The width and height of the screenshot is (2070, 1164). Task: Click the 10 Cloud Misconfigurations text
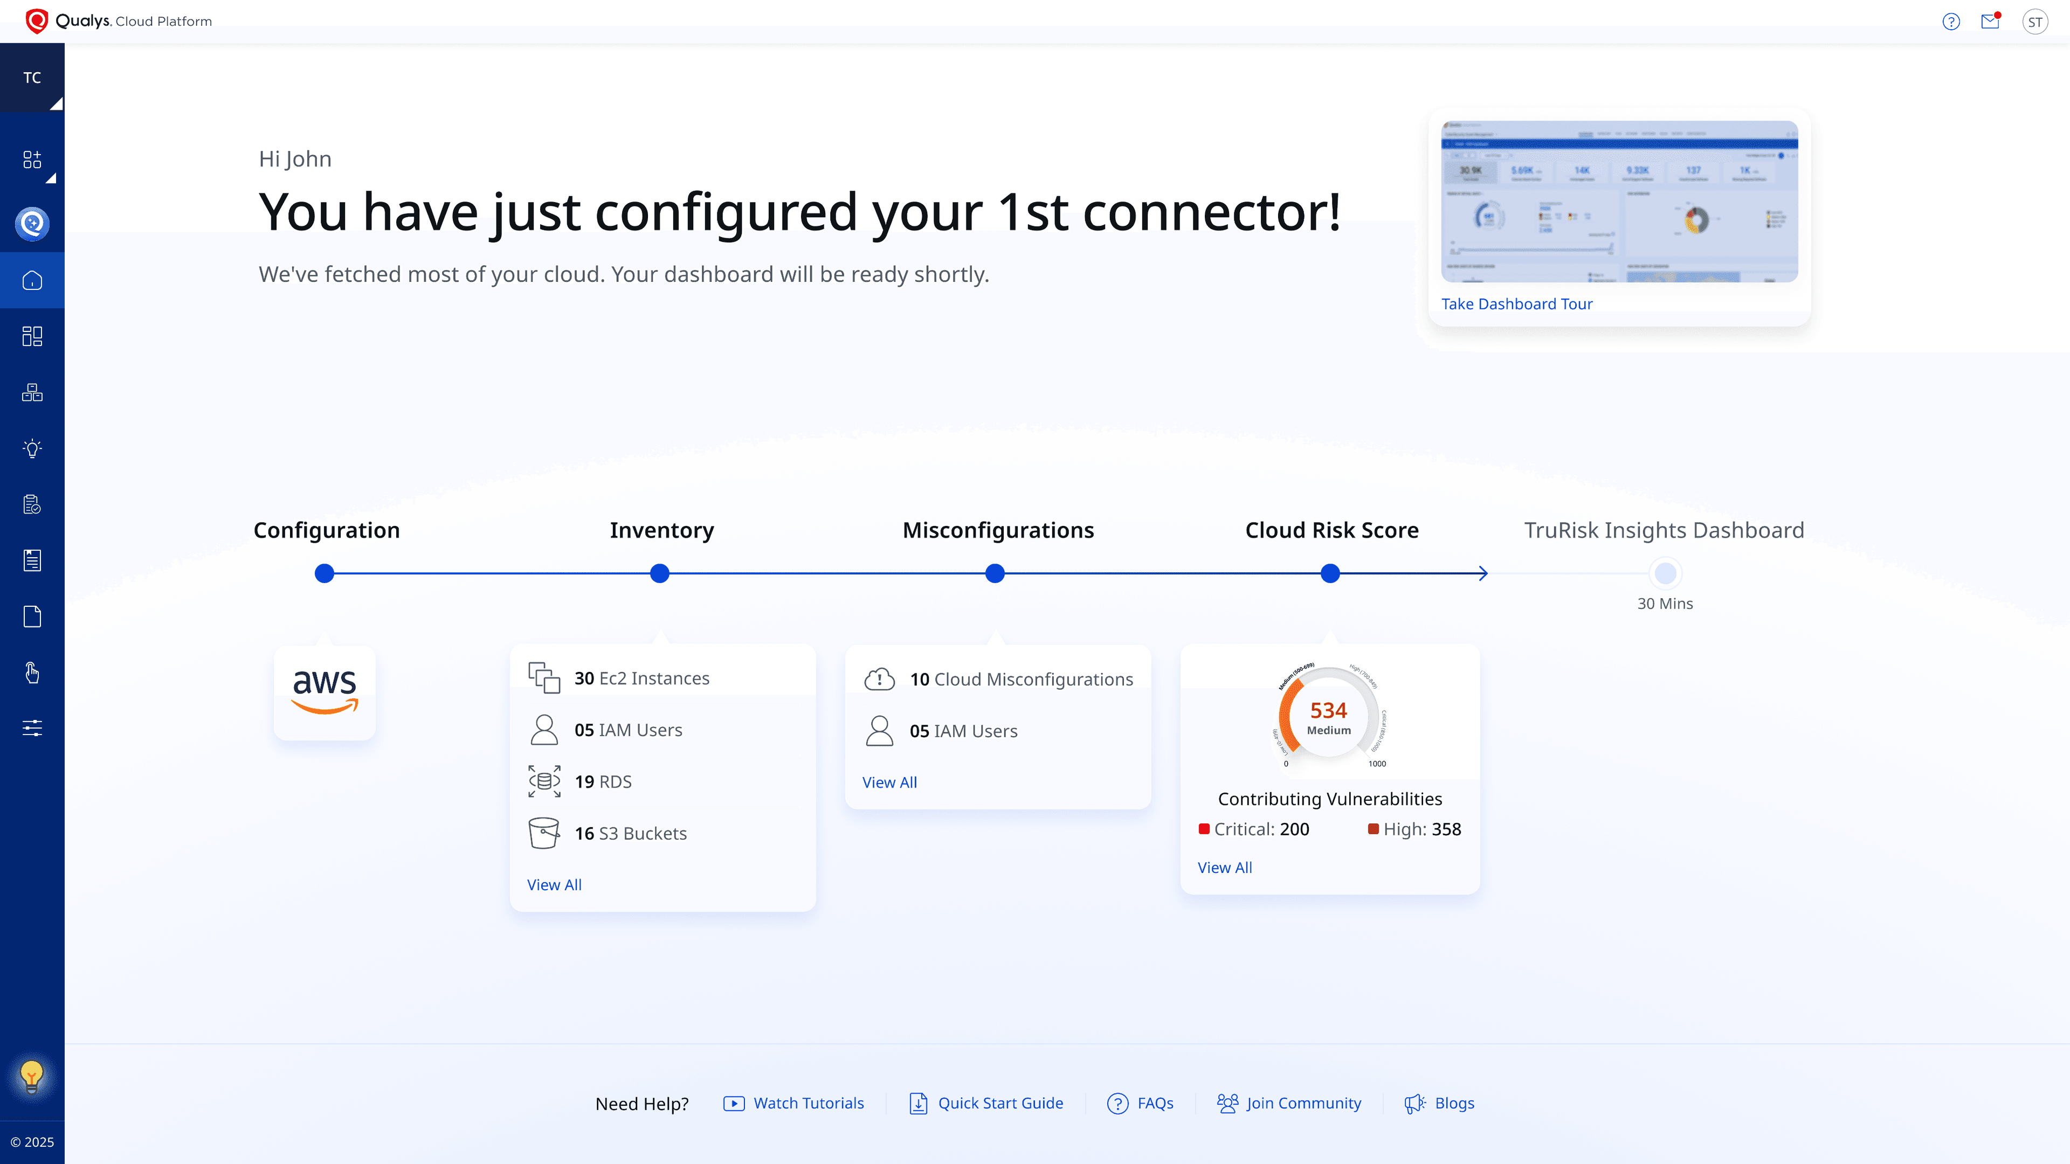click(x=1022, y=680)
